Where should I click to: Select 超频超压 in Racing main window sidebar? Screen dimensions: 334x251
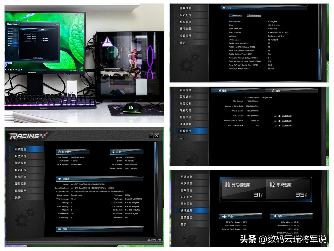26,191
